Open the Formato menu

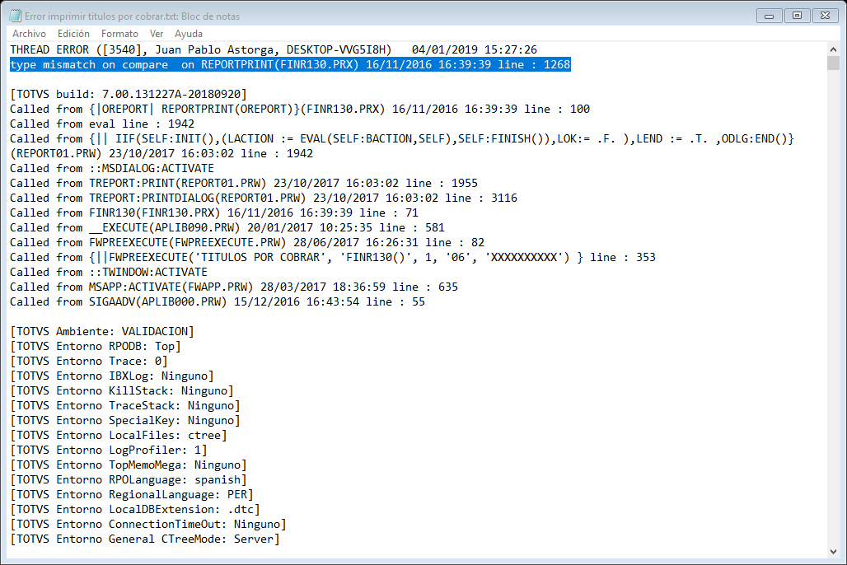(x=120, y=34)
